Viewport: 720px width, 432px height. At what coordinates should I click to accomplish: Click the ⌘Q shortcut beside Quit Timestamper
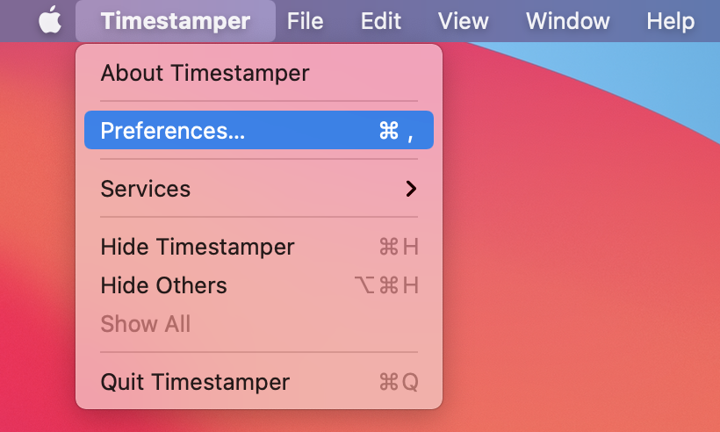coord(398,382)
